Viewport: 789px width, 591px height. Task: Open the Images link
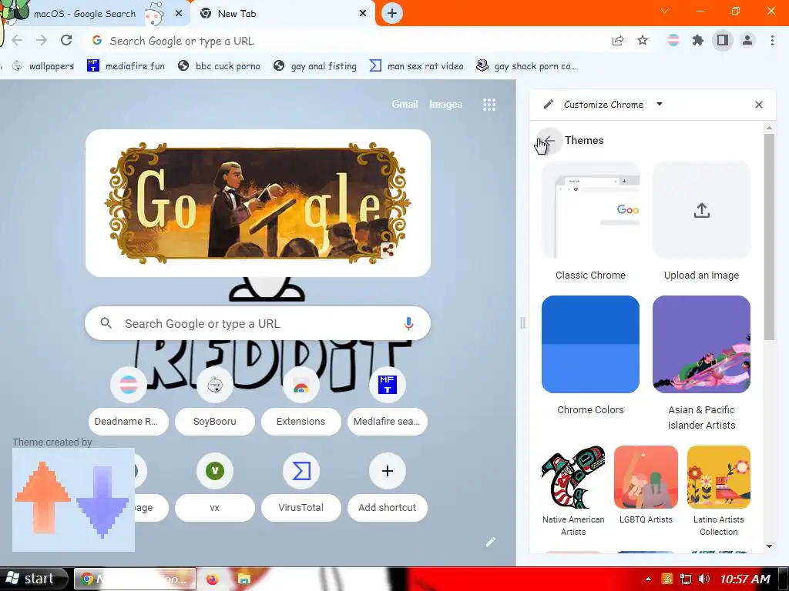445,104
